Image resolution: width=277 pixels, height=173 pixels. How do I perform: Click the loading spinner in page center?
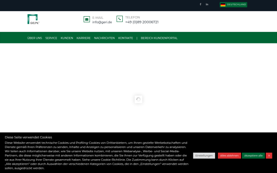[138, 99]
